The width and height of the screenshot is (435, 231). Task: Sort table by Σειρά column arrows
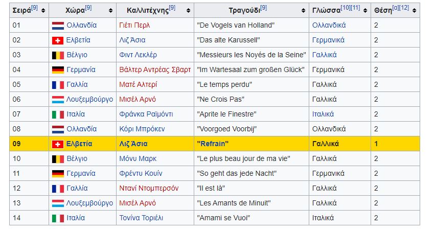(43, 11)
